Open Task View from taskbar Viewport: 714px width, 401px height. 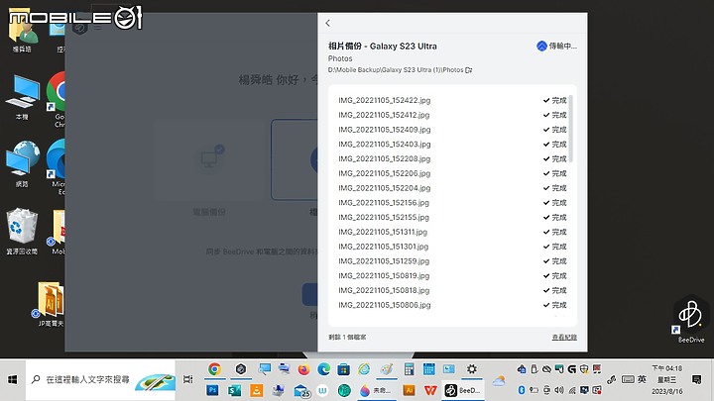(187, 379)
